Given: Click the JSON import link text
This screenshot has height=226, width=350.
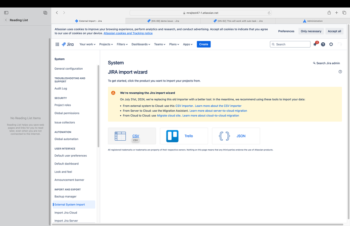Looking at the screenshot, I should point(241,136).
